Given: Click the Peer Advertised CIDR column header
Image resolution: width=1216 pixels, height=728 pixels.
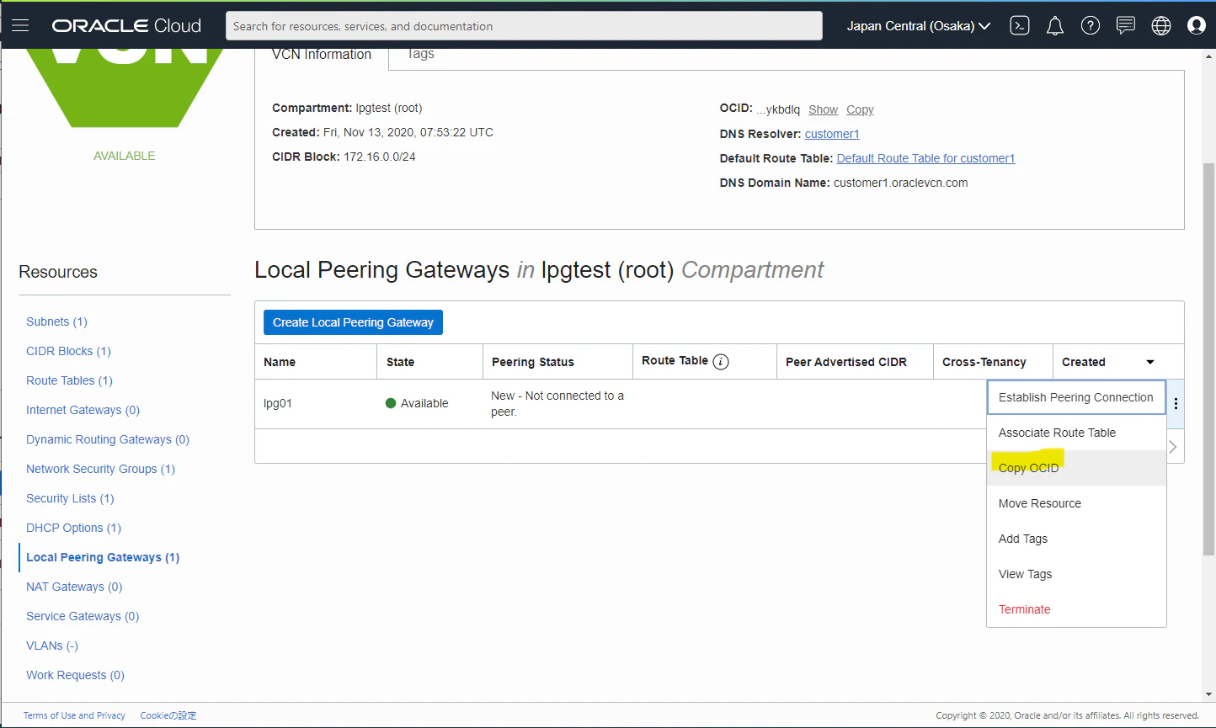Looking at the screenshot, I should (846, 362).
